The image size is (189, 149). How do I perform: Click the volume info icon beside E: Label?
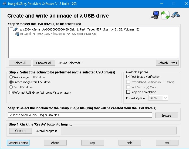[17, 34]
